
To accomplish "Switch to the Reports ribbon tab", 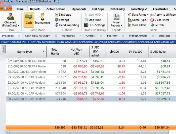I will click(x=35, y=9).
